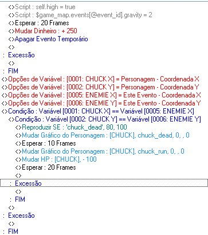Image resolution: width=208 pixels, height=235 pixels.
Task: Select the 'Reproduzir SE : chuck_dead' command
Action: (x=71, y=127)
